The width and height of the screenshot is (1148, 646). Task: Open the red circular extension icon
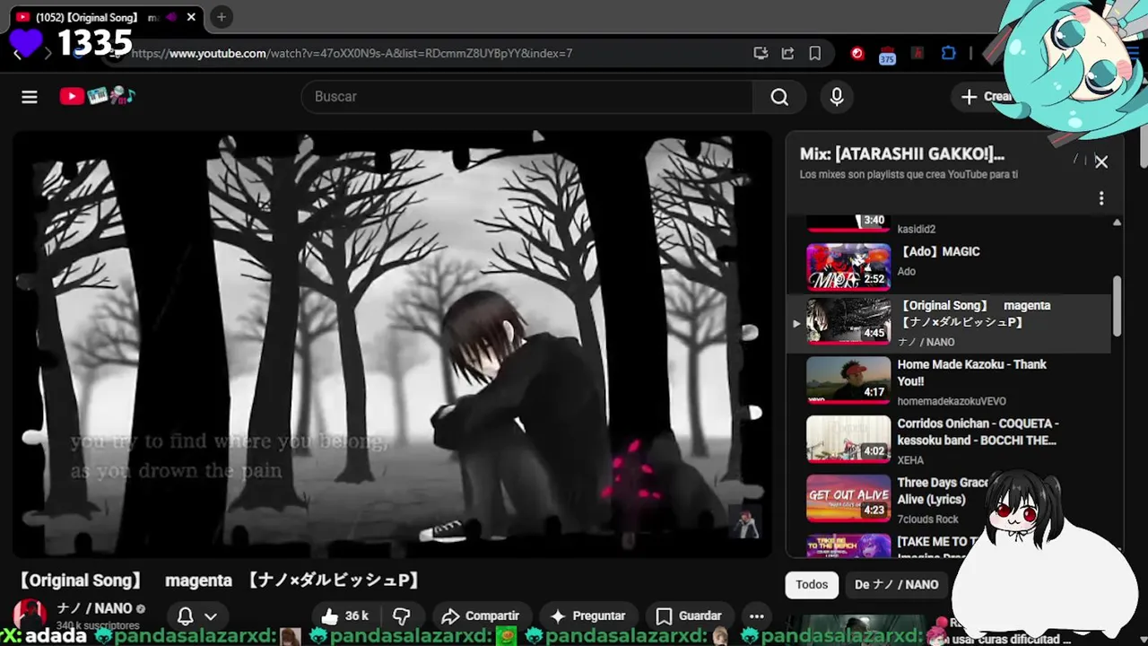pyautogui.click(x=857, y=54)
